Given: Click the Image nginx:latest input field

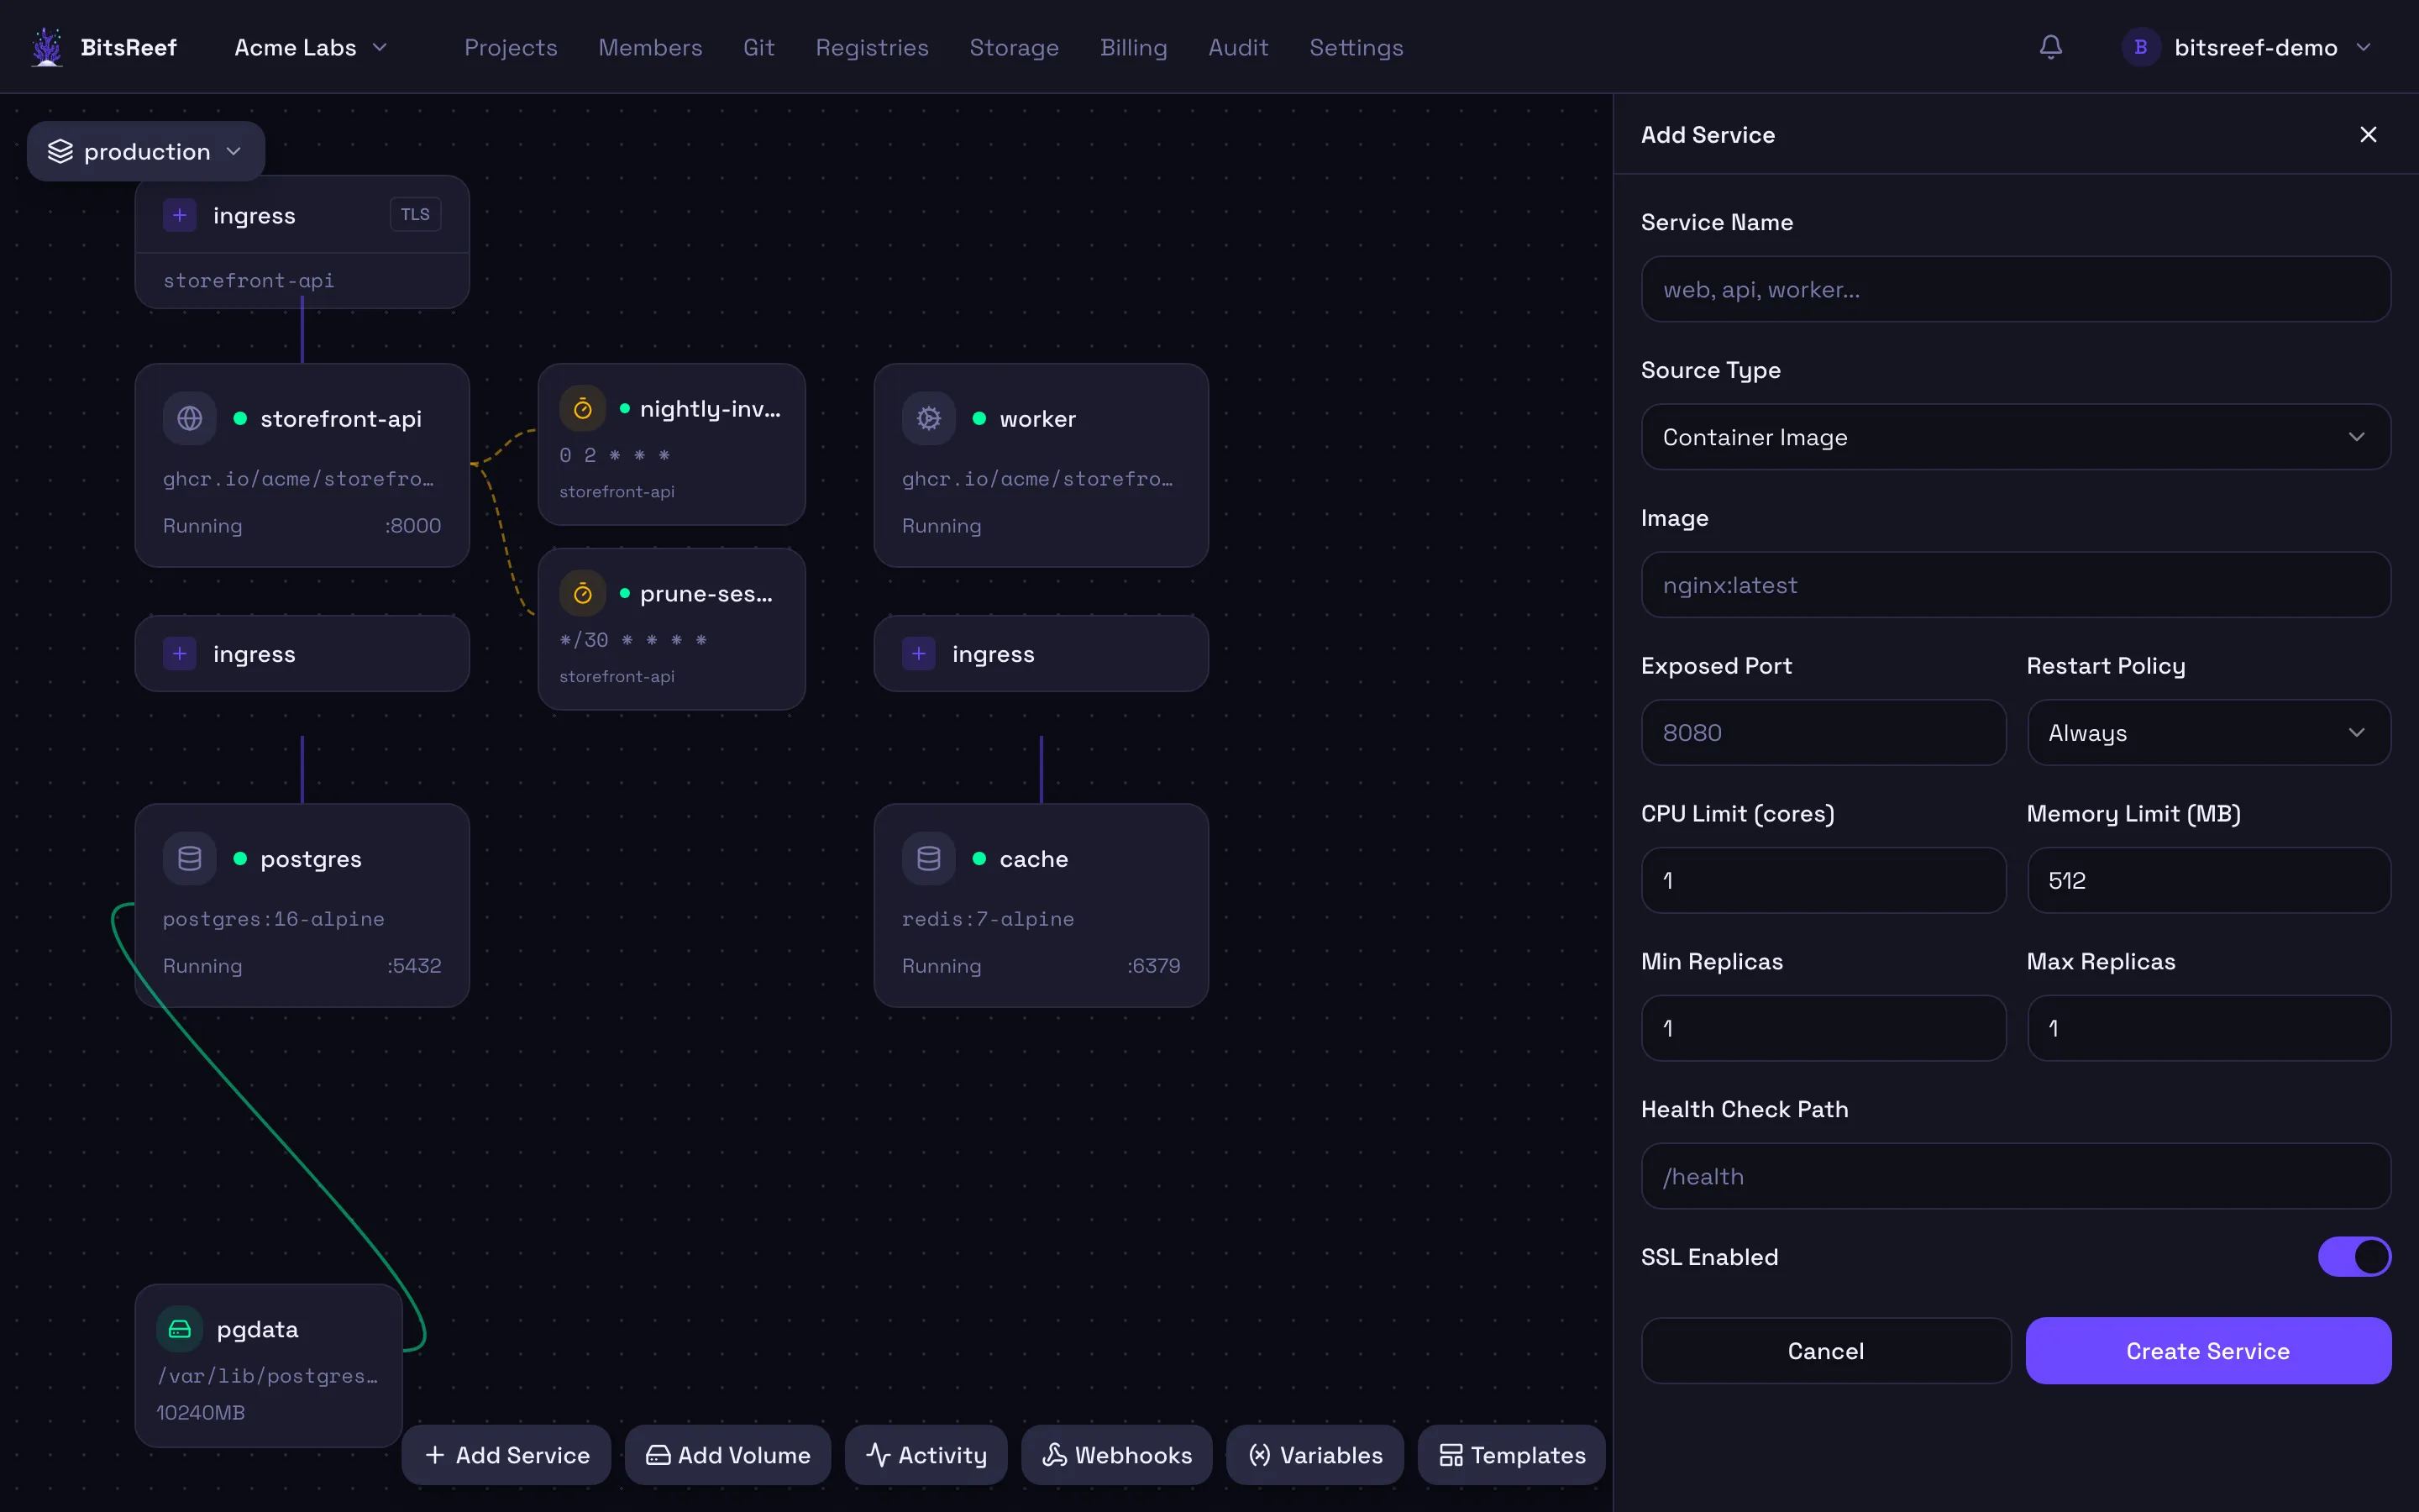Looking at the screenshot, I should tap(2015, 585).
